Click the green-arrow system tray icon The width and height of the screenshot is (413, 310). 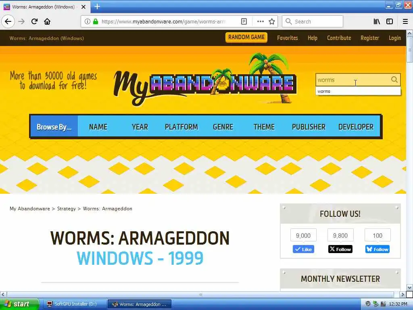375,304
